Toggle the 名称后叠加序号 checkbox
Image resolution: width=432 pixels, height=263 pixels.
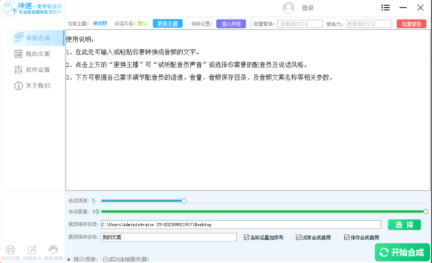[246, 237]
